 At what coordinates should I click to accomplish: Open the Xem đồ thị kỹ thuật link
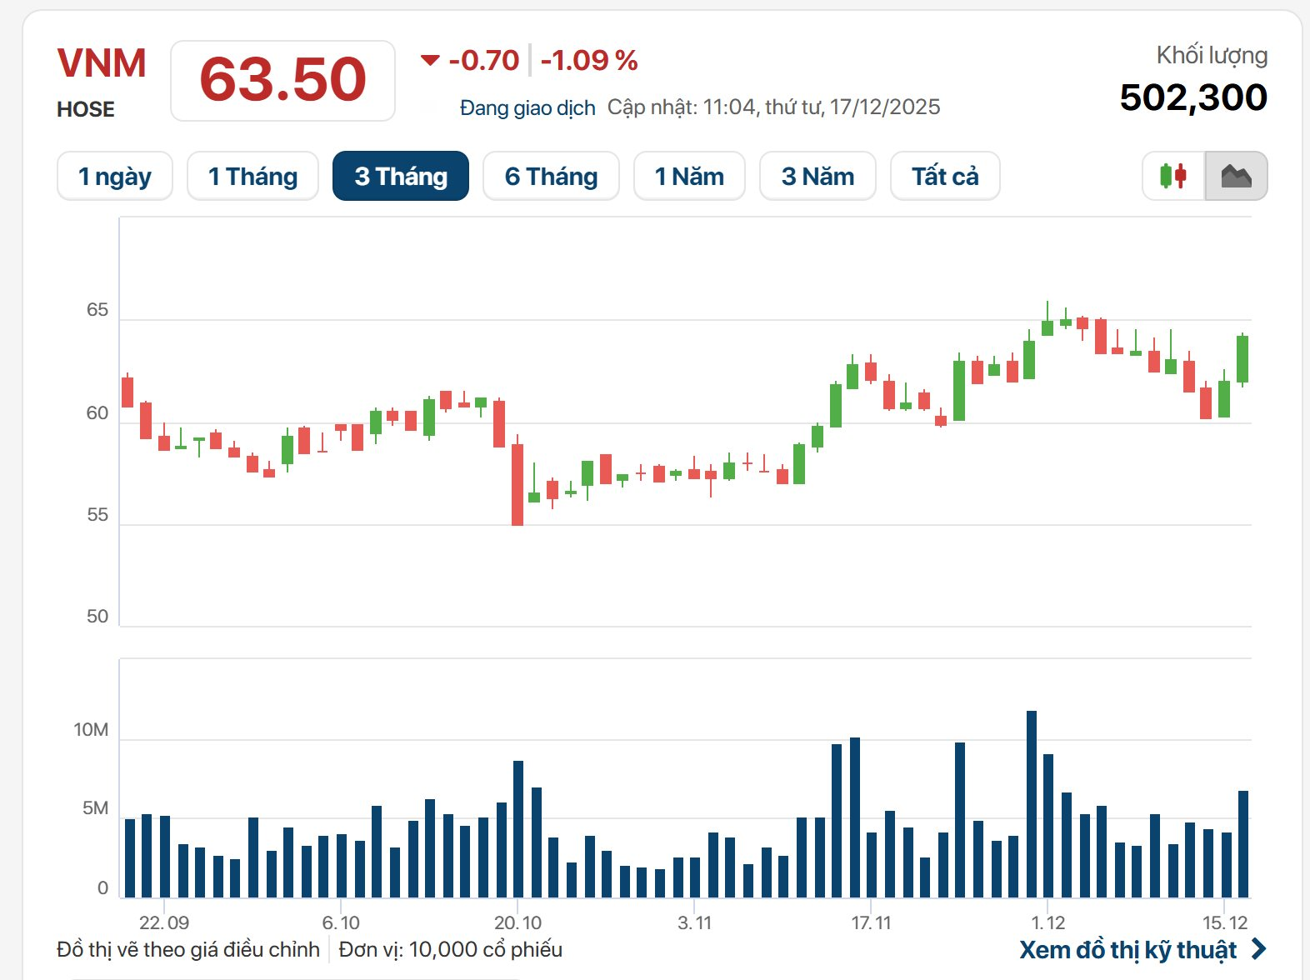pyautogui.click(x=1128, y=949)
